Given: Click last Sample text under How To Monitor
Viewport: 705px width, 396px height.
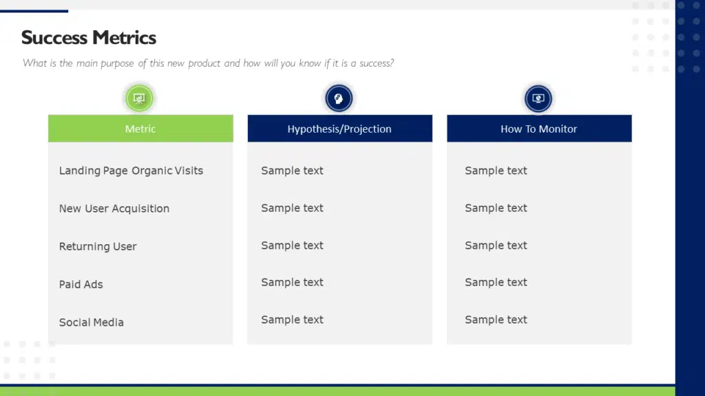Looking at the screenshot, I should click(496, 320).
